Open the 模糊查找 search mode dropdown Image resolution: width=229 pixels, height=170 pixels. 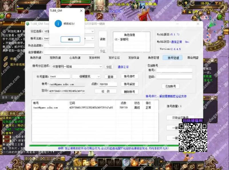(x=86, y=76)
